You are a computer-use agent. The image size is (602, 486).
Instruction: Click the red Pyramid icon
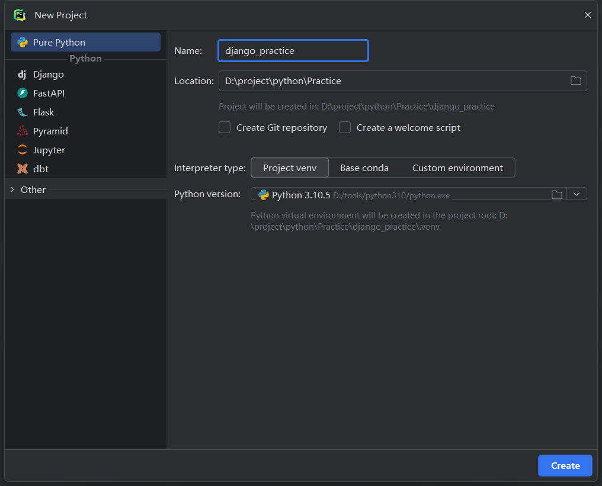pos(23,131)
